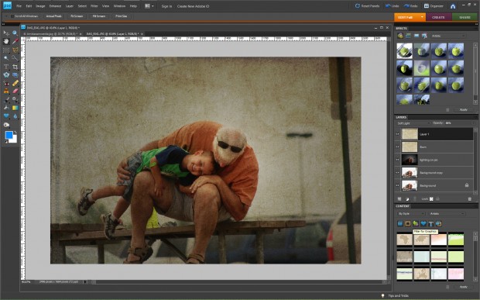Delete the selected layer with trash icon

(470, 199)
